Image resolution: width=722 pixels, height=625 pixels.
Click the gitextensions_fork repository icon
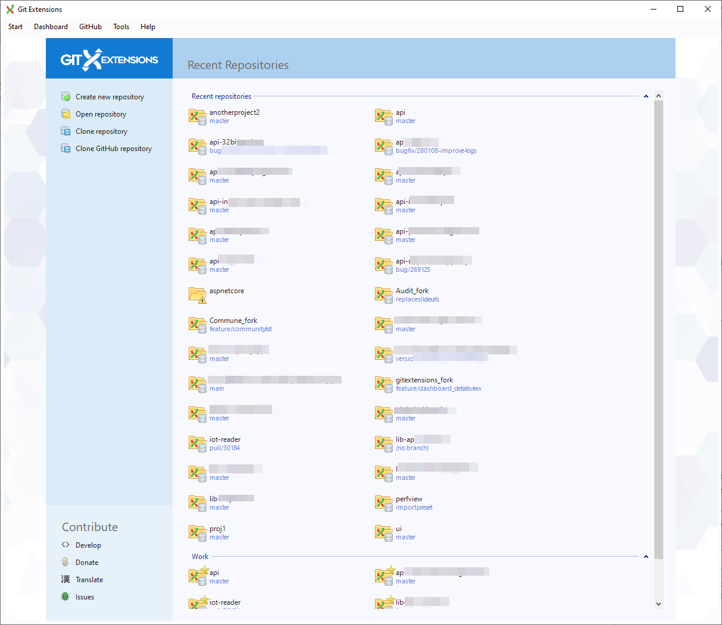click(x=384, y=384)
